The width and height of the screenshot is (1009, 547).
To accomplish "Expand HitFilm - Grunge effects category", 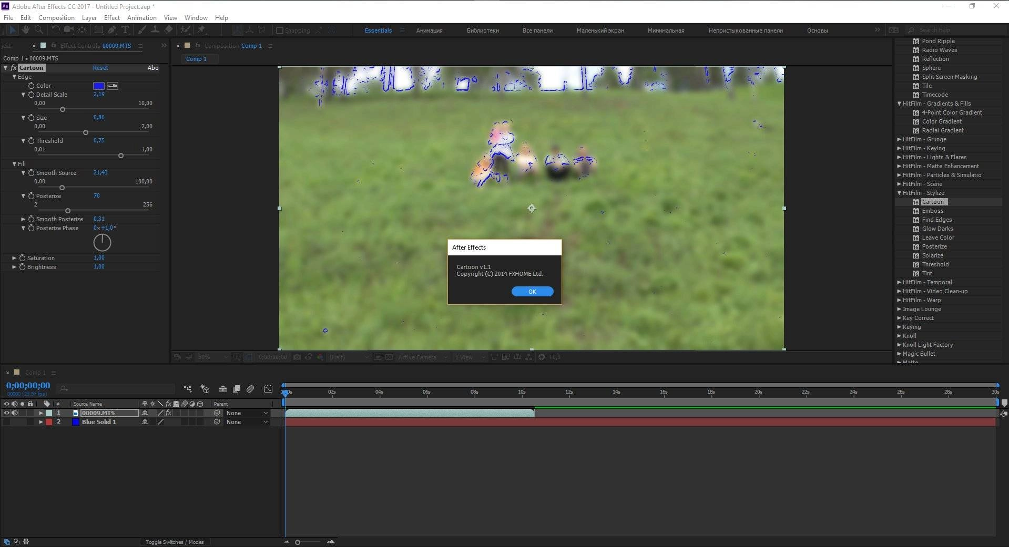I will pos(899,139).
